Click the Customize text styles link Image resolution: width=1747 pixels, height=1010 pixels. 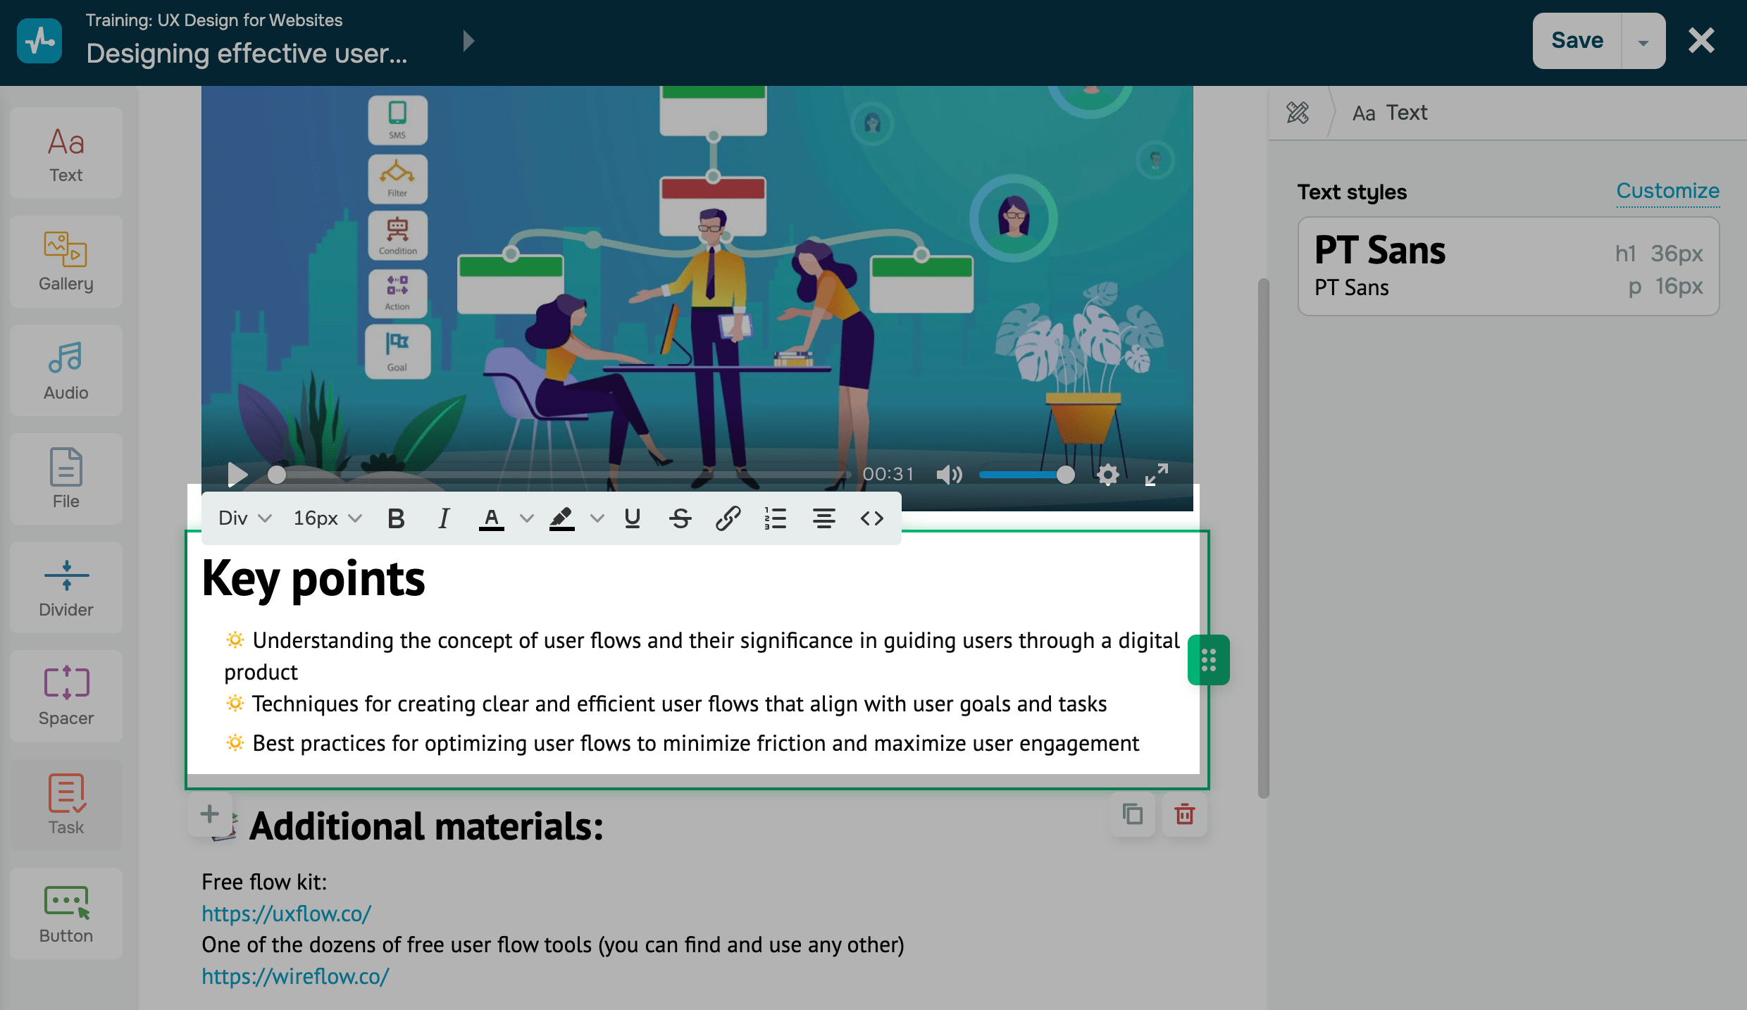coord(1667,191)
